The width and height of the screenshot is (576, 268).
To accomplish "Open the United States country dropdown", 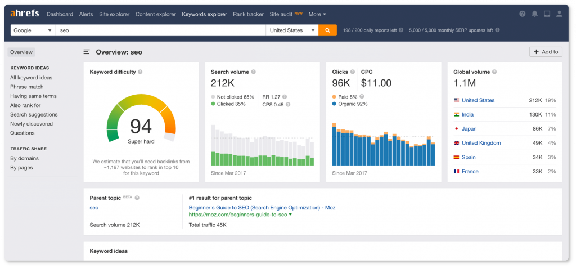I will [x=292, y=30].
